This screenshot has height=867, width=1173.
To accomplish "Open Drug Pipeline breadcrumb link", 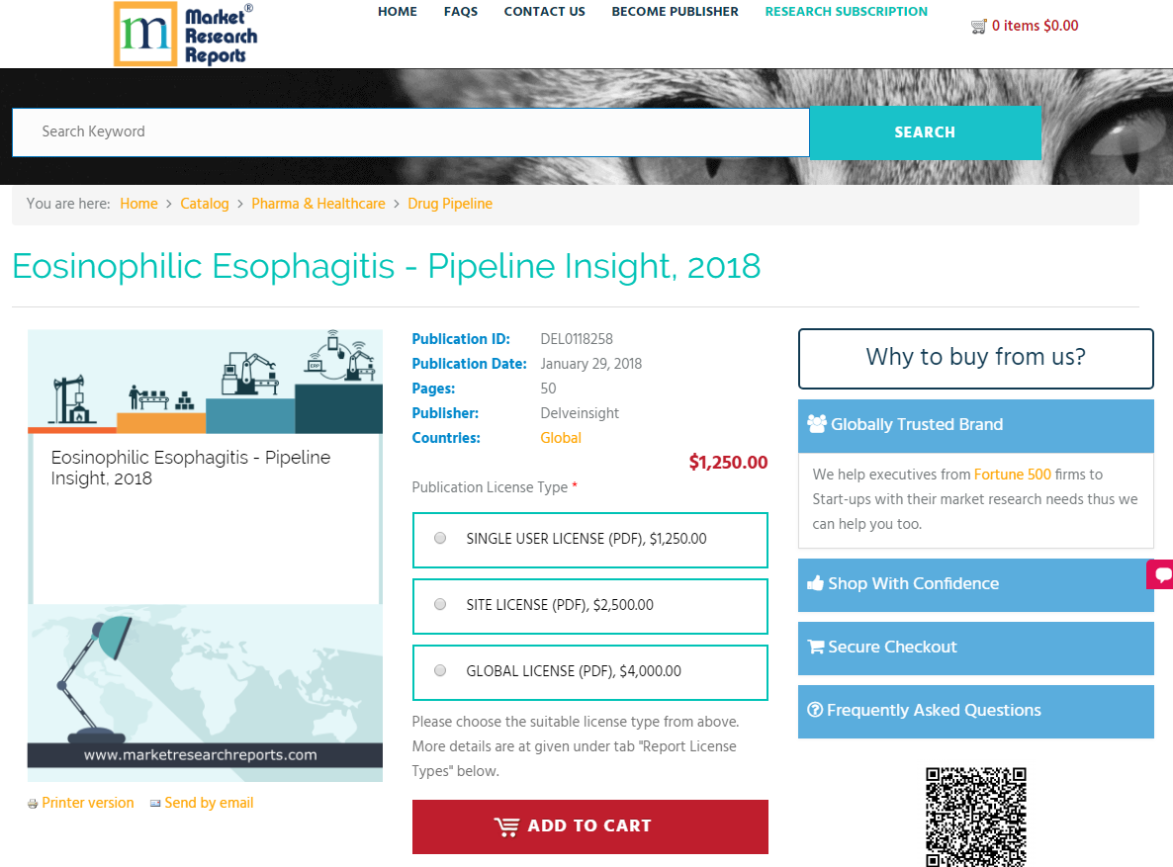I will [450, 204].
